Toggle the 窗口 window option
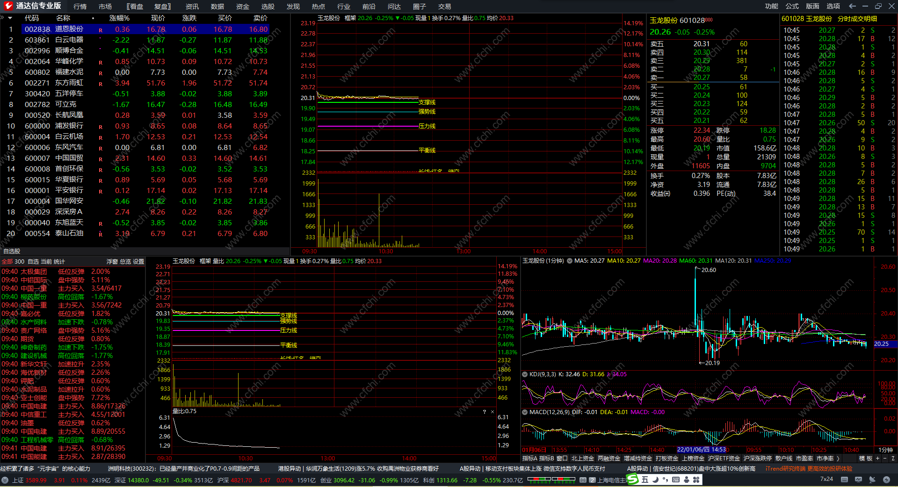 (562, 458)
